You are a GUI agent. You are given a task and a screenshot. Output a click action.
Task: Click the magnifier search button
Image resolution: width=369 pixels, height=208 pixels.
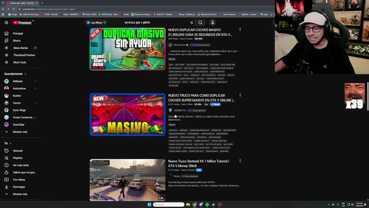tap(200, 23)
